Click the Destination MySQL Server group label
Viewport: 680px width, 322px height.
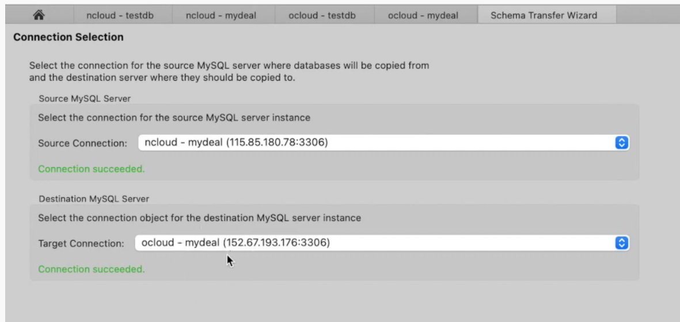94,199
